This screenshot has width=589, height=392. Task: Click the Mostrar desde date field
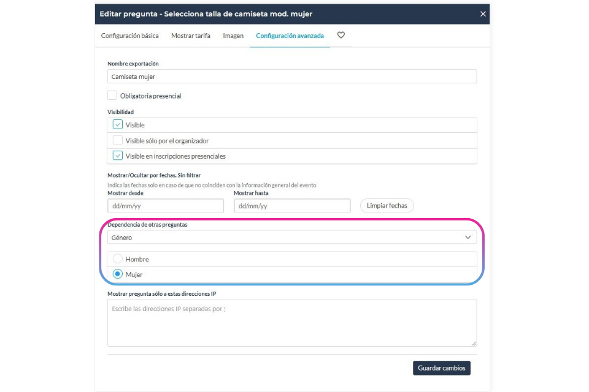166,206
